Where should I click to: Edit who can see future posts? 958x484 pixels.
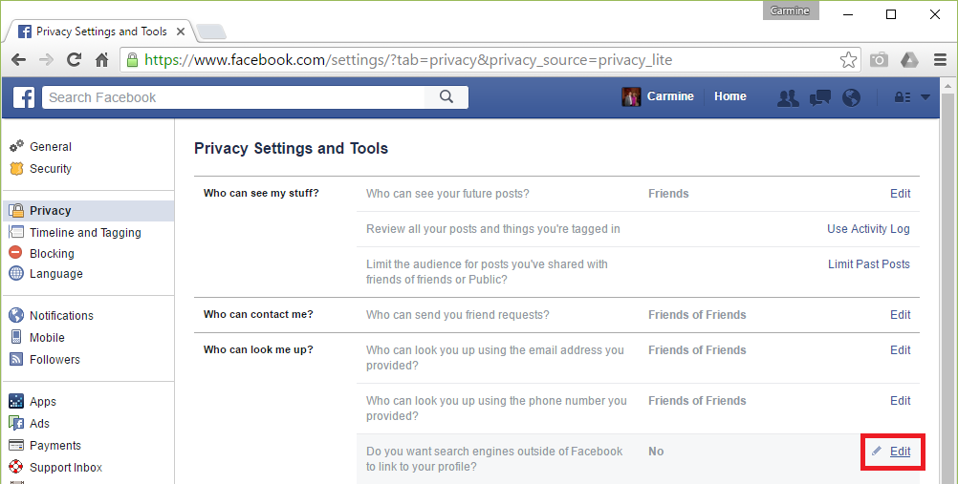(x=900, y=194)
